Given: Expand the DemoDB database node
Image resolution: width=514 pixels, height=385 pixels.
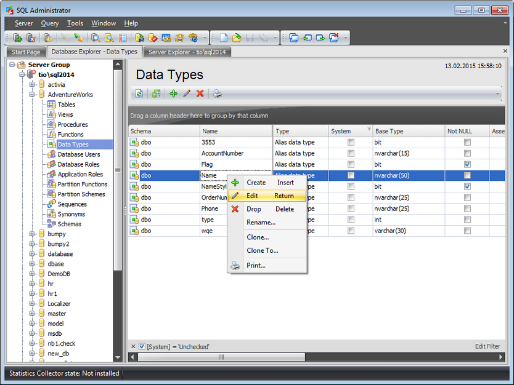Looking at the screenshot, I should (32, 274).
